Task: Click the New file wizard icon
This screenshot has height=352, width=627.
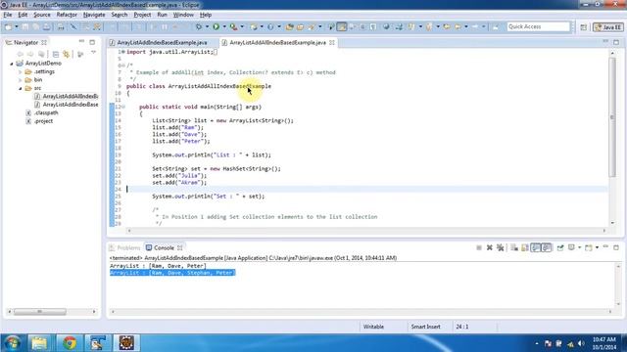Action: pyautogui.click(x=8, y=26)
